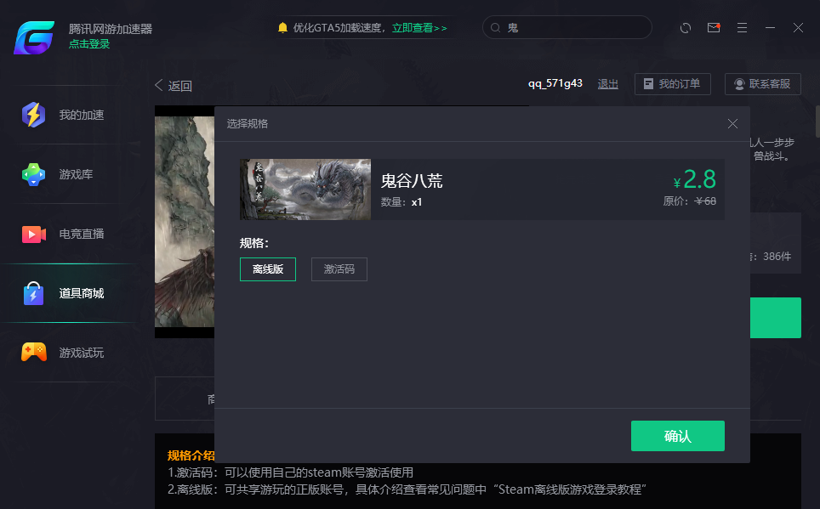Log out with 退出 link
The height and width of the screenshot is (509, 820).
point(607,84)
